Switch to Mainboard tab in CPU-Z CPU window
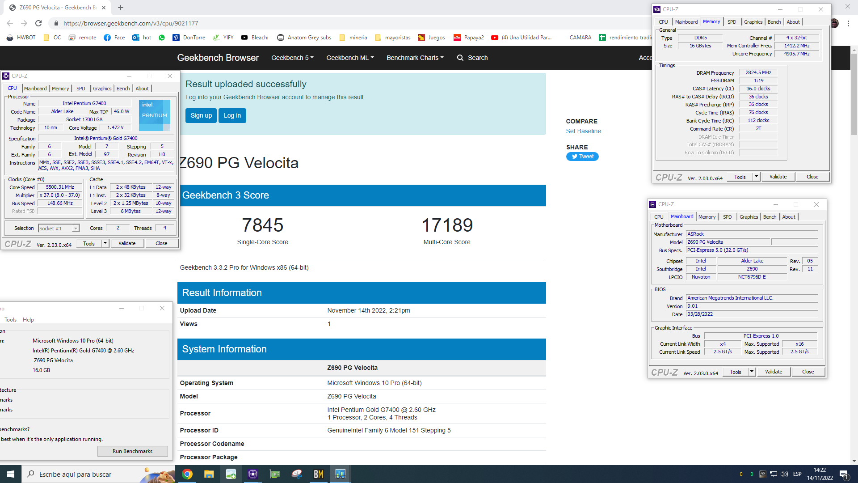Image resolution: width=858 pixels, height=483 pixels. tap(35, 89)
